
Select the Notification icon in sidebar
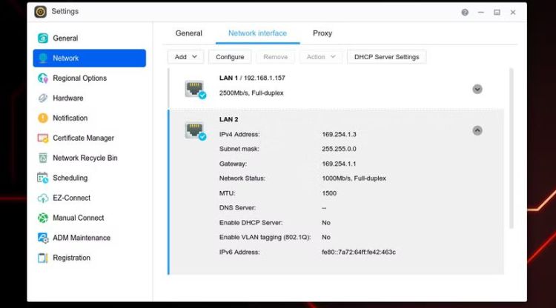tap(43, 118)
